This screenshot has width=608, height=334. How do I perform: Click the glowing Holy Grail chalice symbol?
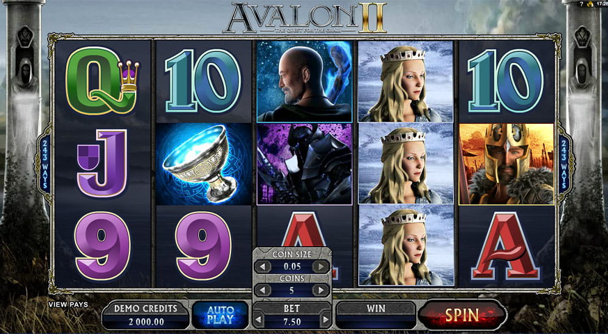point(204,164)
